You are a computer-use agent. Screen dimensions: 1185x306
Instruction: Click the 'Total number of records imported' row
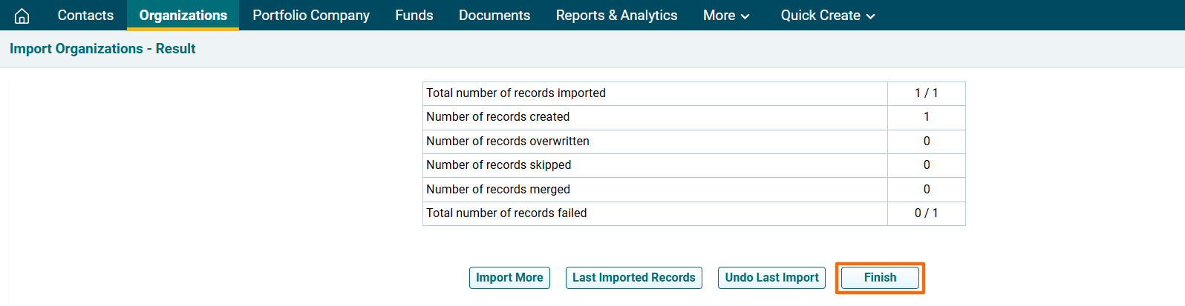click(x=516, y=93)
